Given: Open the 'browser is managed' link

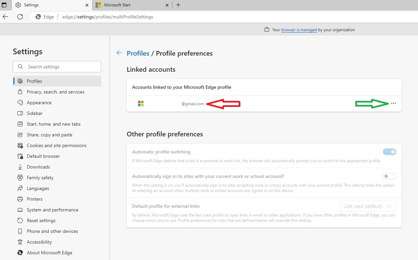Looking at the screenshot, I should pos(299,30).
